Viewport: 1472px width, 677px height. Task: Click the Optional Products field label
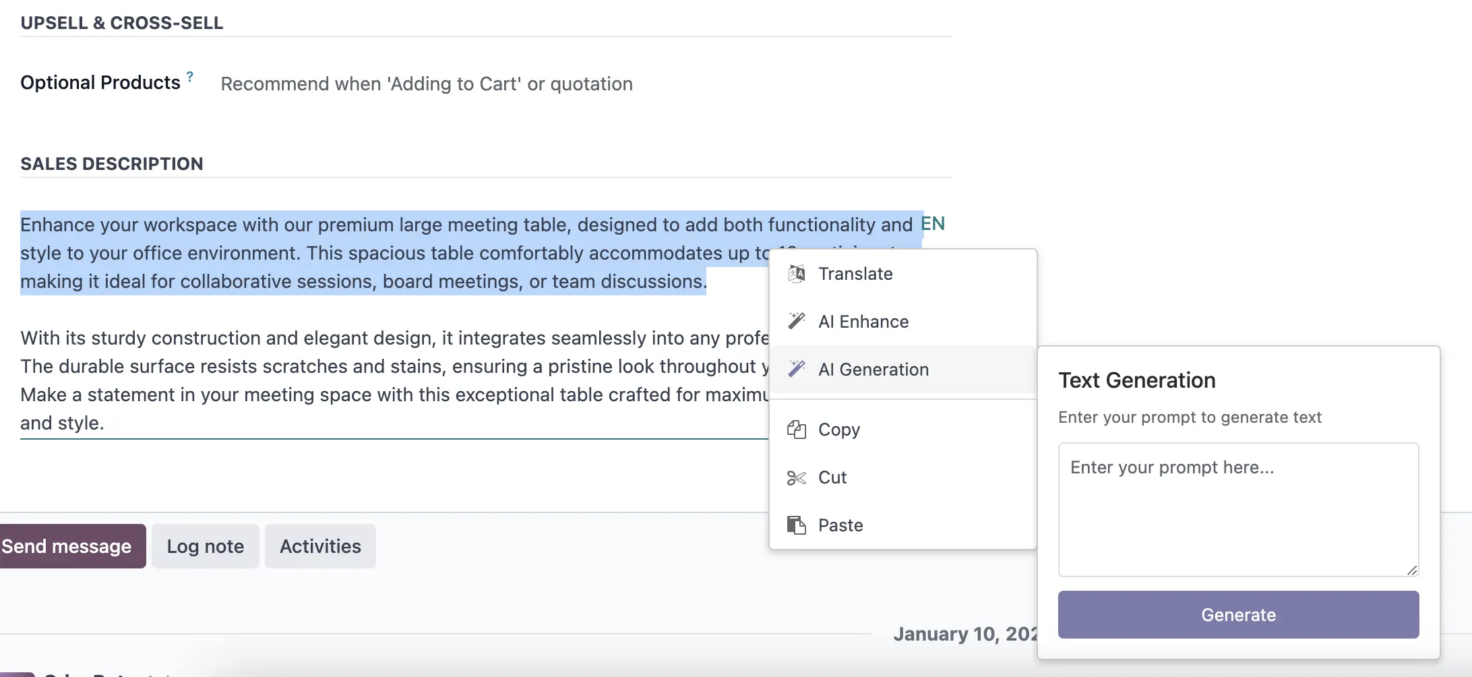point(100,82)
